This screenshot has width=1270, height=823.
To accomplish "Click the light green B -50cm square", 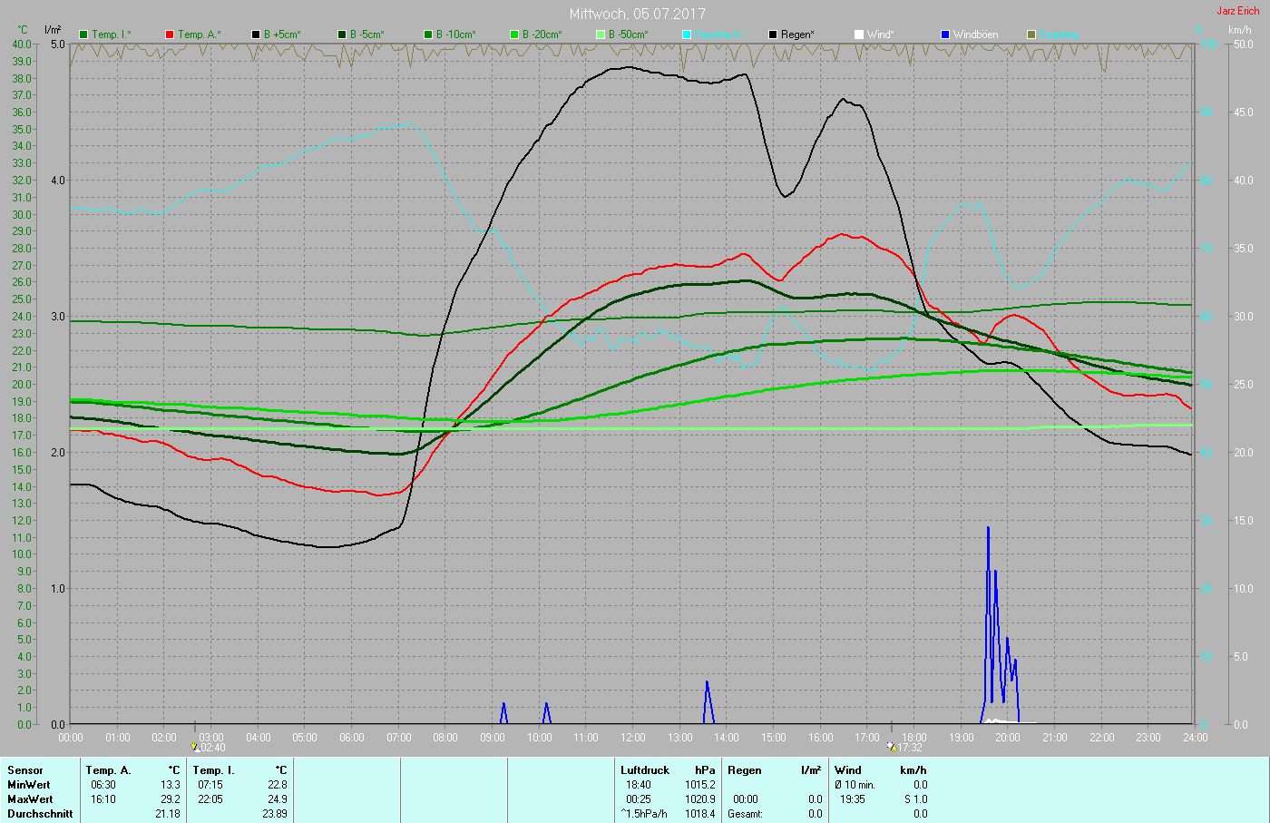I will 601,34.
